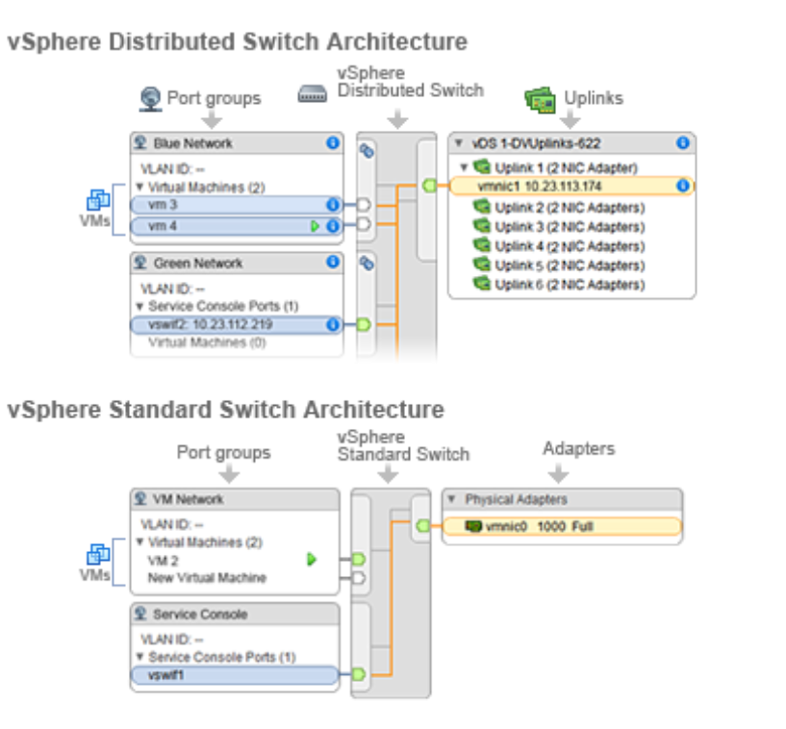
Task: Open info for vDS 1-DVUplinks-622
Action: pyautogui.click(x=683, y=142)
